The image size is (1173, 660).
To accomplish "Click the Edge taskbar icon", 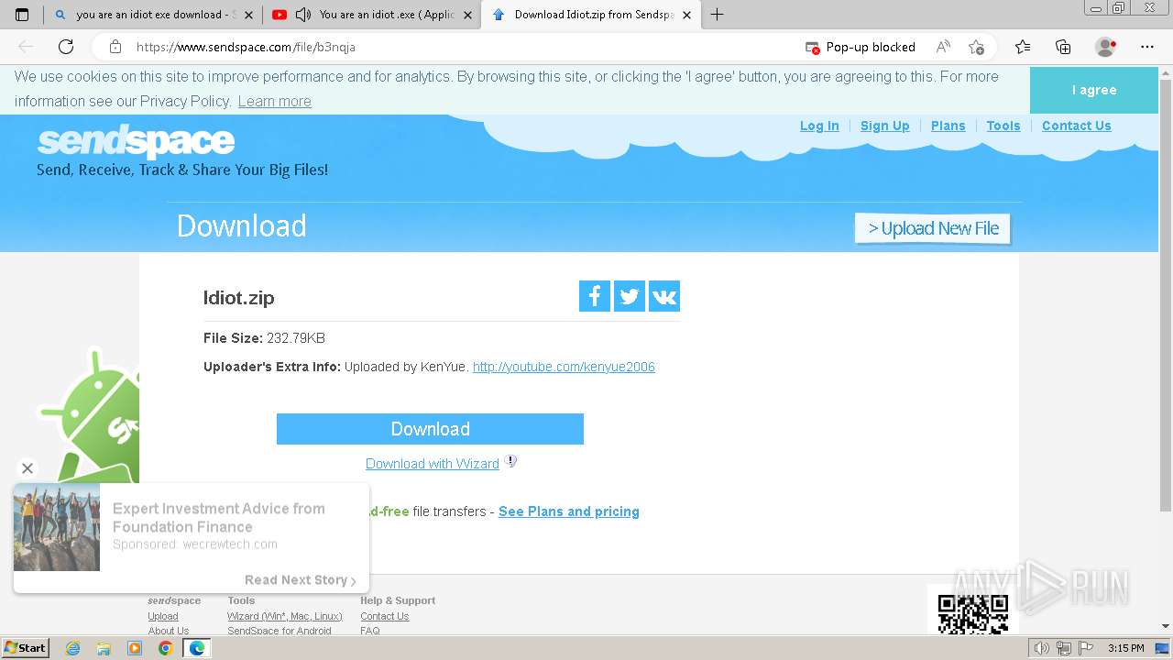I will 196,648.
